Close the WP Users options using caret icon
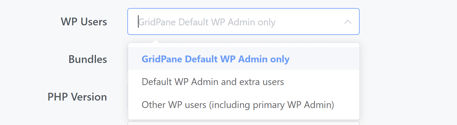 (348, 22)
